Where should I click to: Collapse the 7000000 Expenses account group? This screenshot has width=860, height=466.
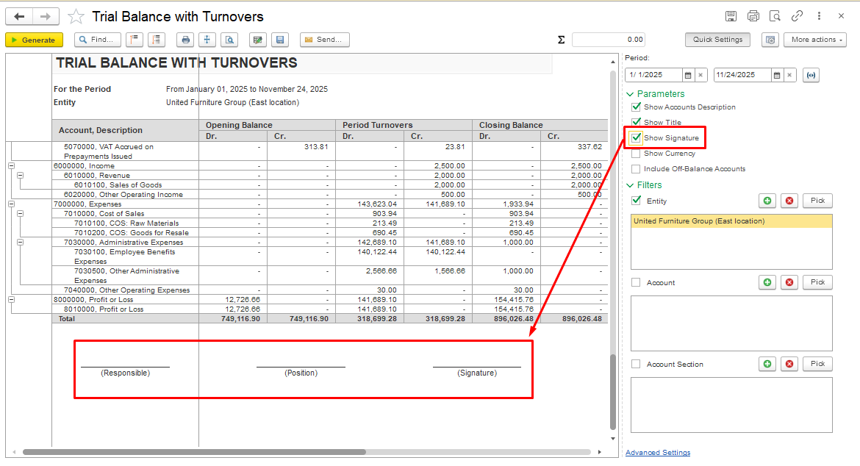11,204
